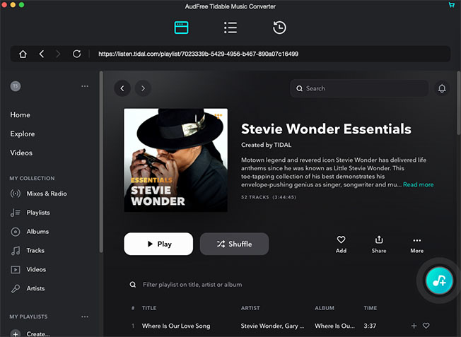Switch to the built-in browser tab icon
461x337 pixels.
182,28
